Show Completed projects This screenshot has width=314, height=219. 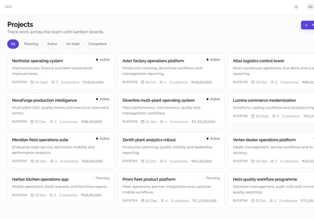[x=97, y=44]
